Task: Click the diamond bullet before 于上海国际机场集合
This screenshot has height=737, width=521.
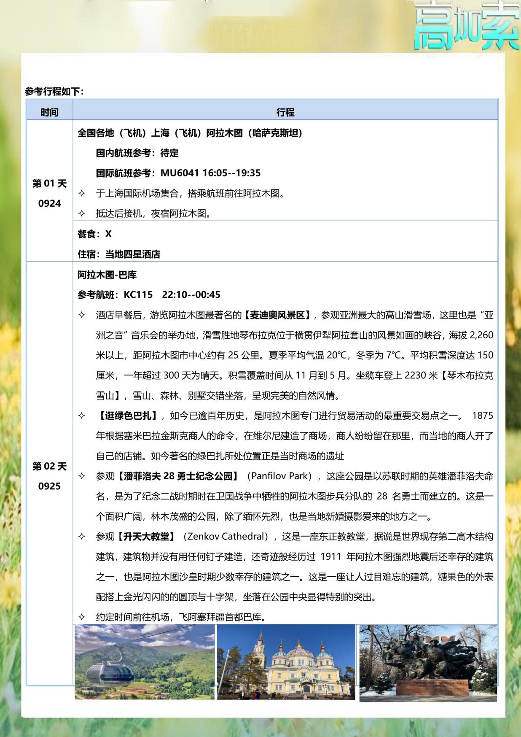Action: [82, 193]
